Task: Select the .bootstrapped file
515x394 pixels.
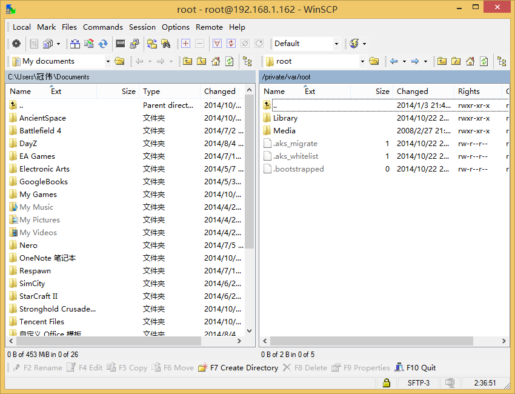Action: pos(298,169)
